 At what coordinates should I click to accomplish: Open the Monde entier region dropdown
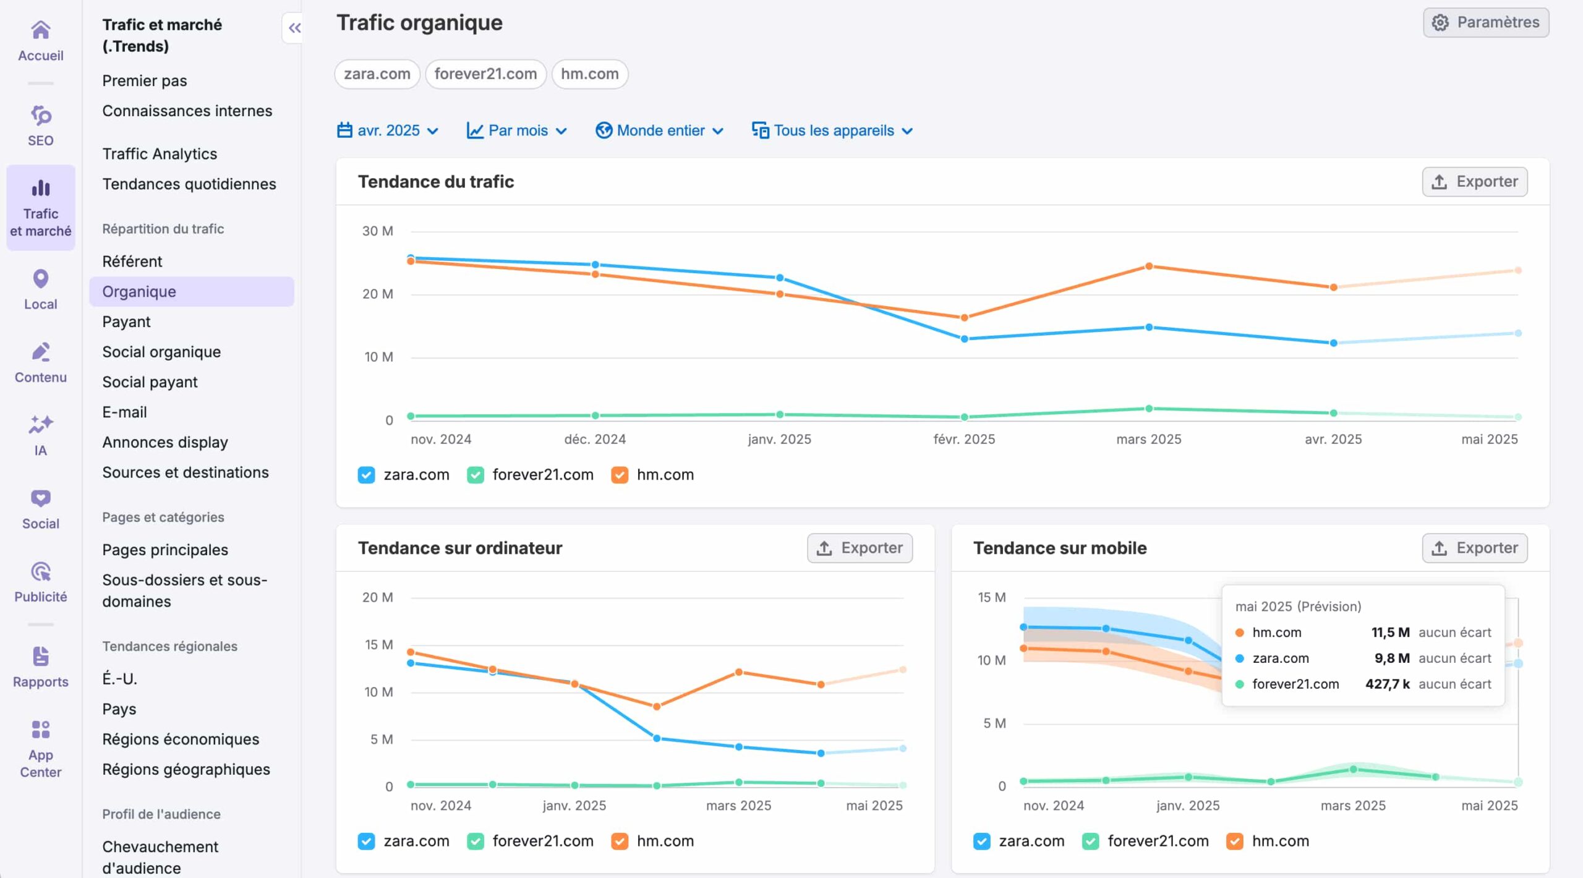pyautogui.click(x=659, y=130)
